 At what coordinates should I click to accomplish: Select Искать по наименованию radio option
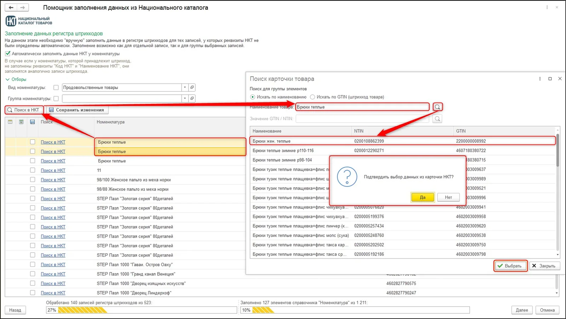pyautogui.click(x=253, y=97)
